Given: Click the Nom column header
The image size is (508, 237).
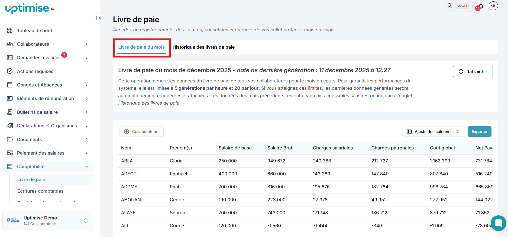Looking at the screenshot, I should coord(126,148).
